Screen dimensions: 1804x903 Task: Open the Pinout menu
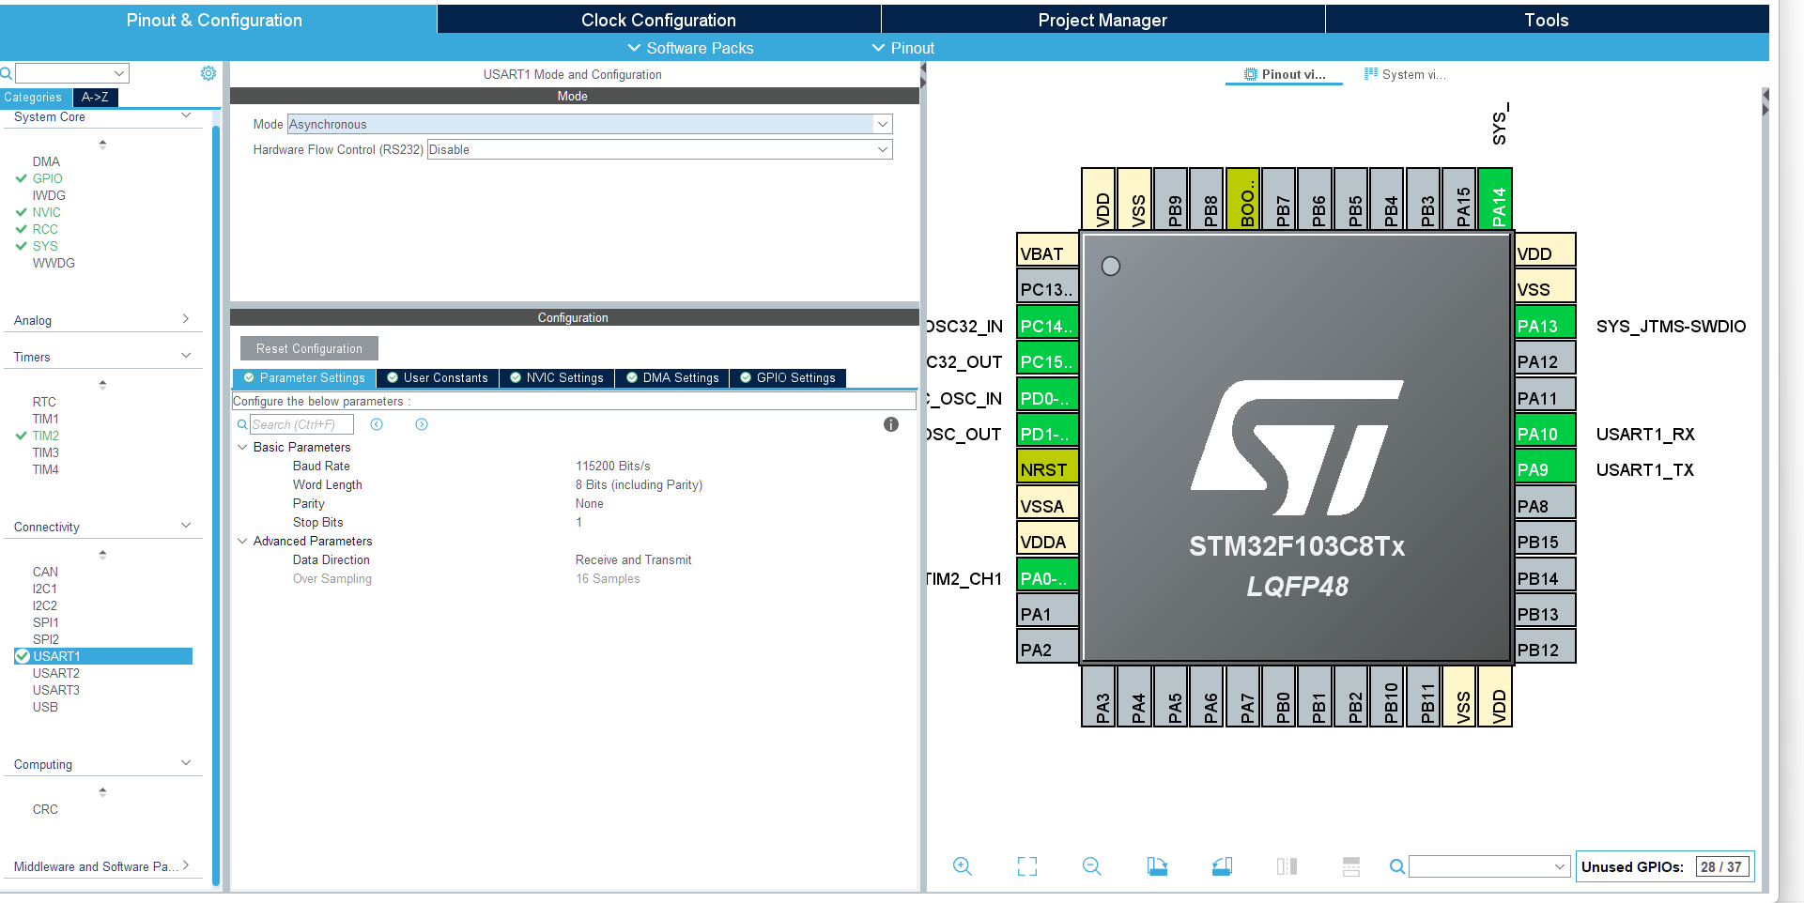point(903,48)
